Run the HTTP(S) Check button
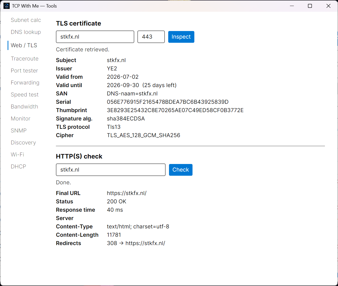This screenshot has width=338, height=286. click(180, 170)
